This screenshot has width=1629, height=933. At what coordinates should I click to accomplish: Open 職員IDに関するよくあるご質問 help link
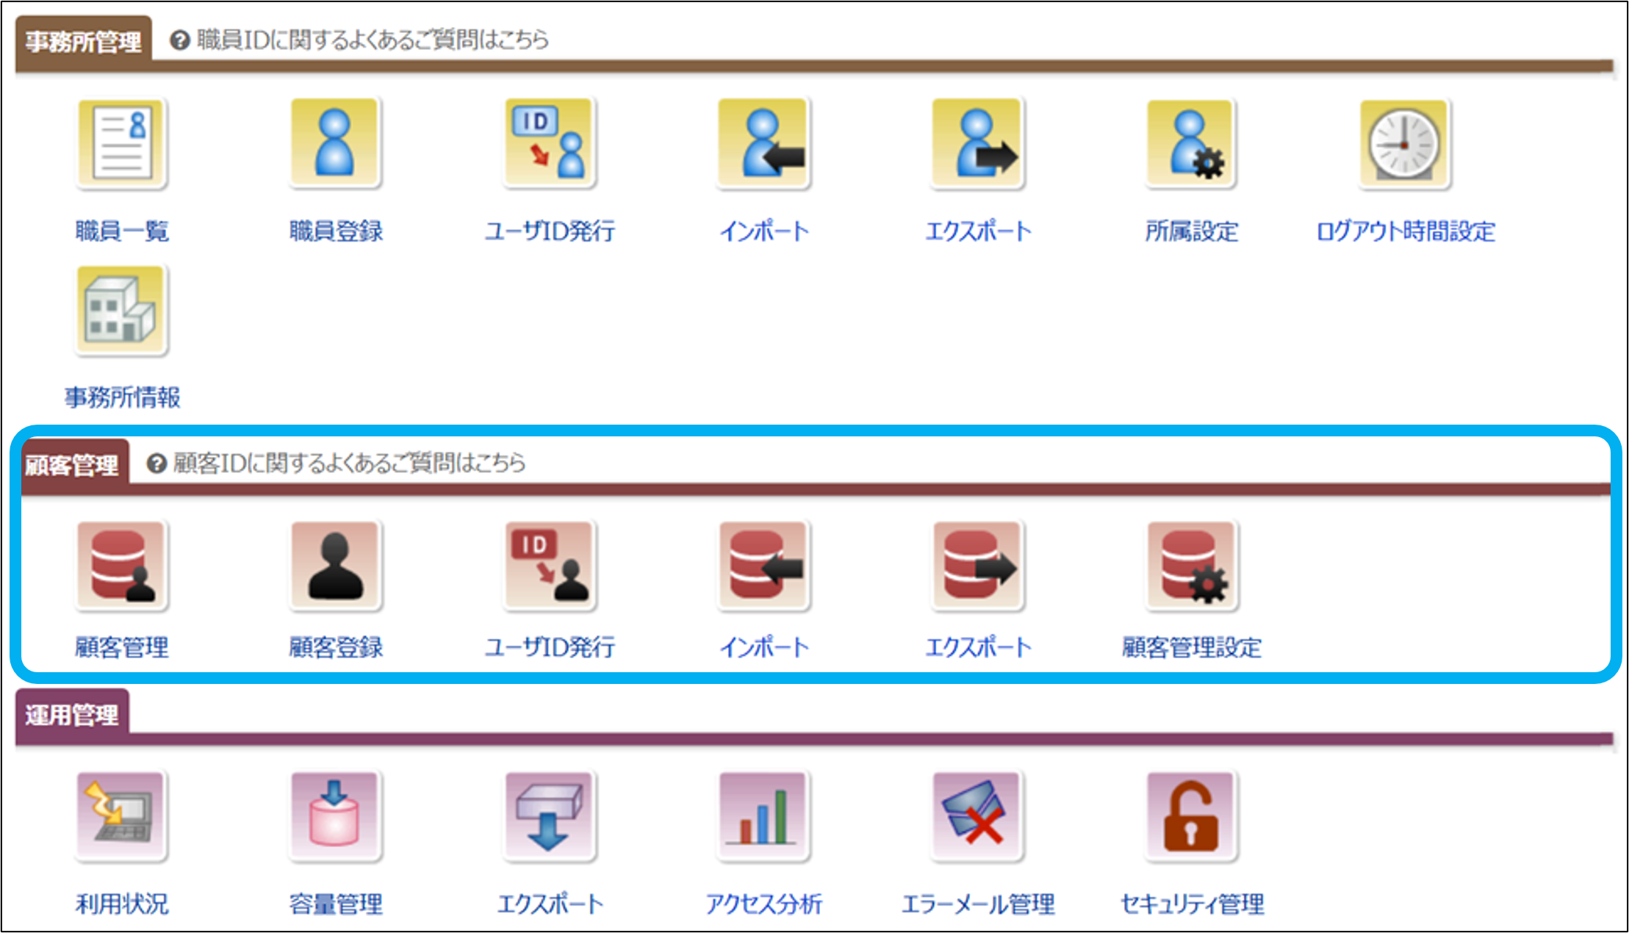tap(371, 40)
